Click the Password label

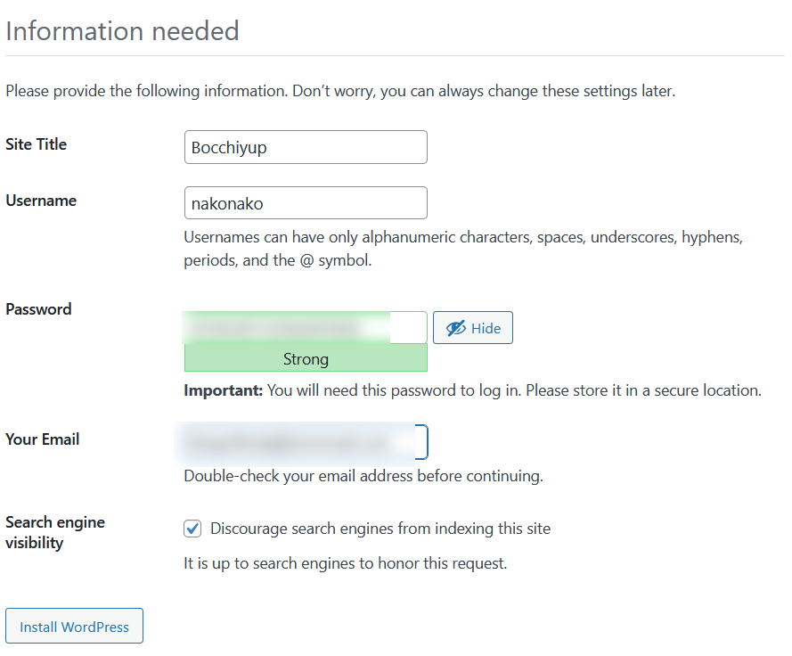point(39,309)
